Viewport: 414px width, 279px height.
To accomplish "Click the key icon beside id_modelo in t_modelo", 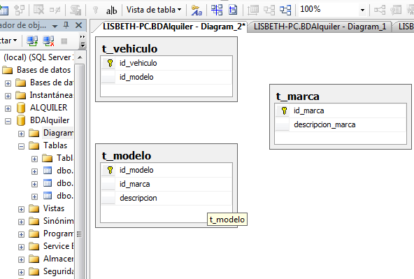I will coord(110,170).
